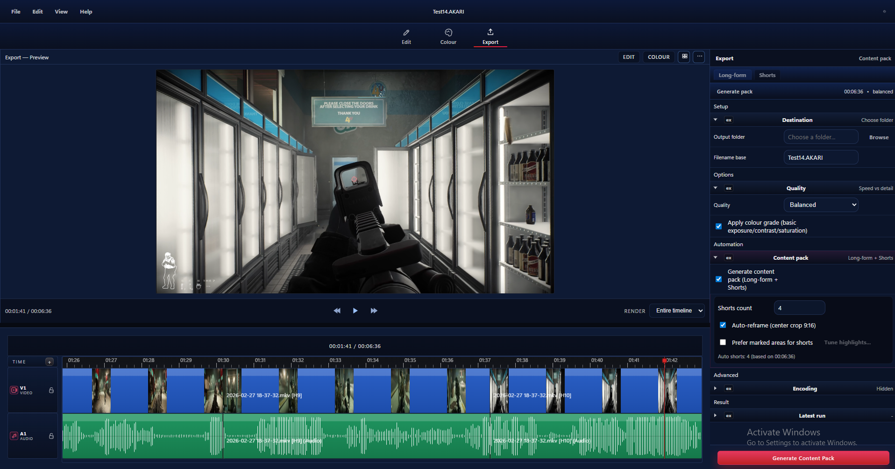Switch to the Shorts tab
This screenshot has height=469, width=895.
pyautogui.click(x=767, y=75)
